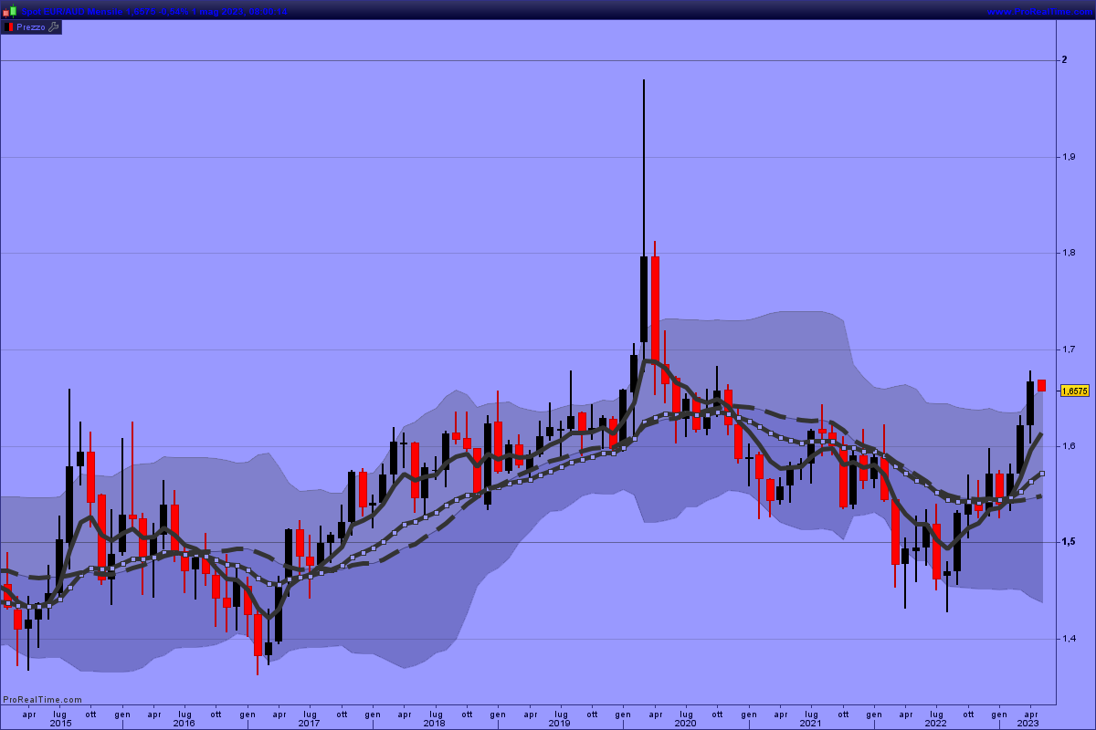Select the Prezzo indicator label
The height and width of the screenshot is (730, 1096).
[31, 27]
